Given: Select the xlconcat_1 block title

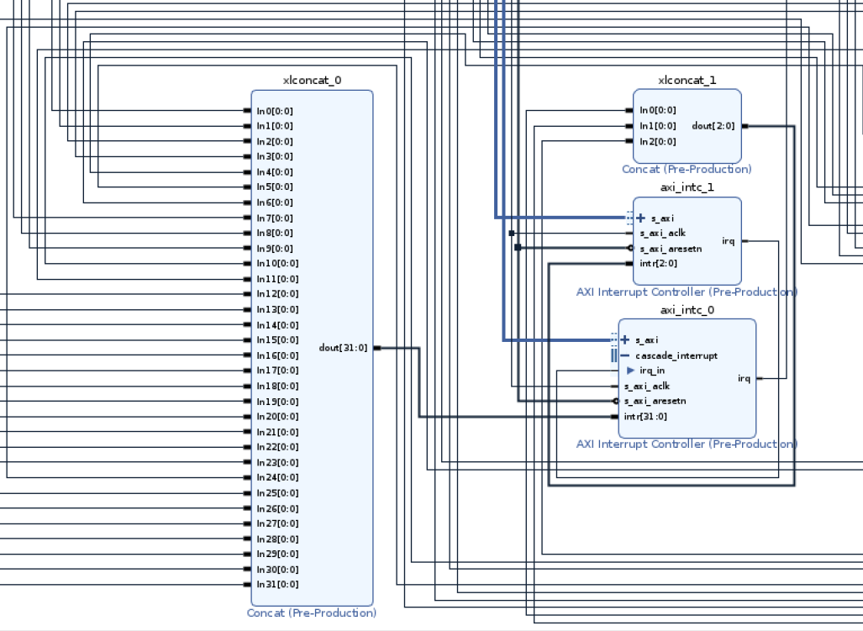Looking at the screenshot, I should pos(687,81).
